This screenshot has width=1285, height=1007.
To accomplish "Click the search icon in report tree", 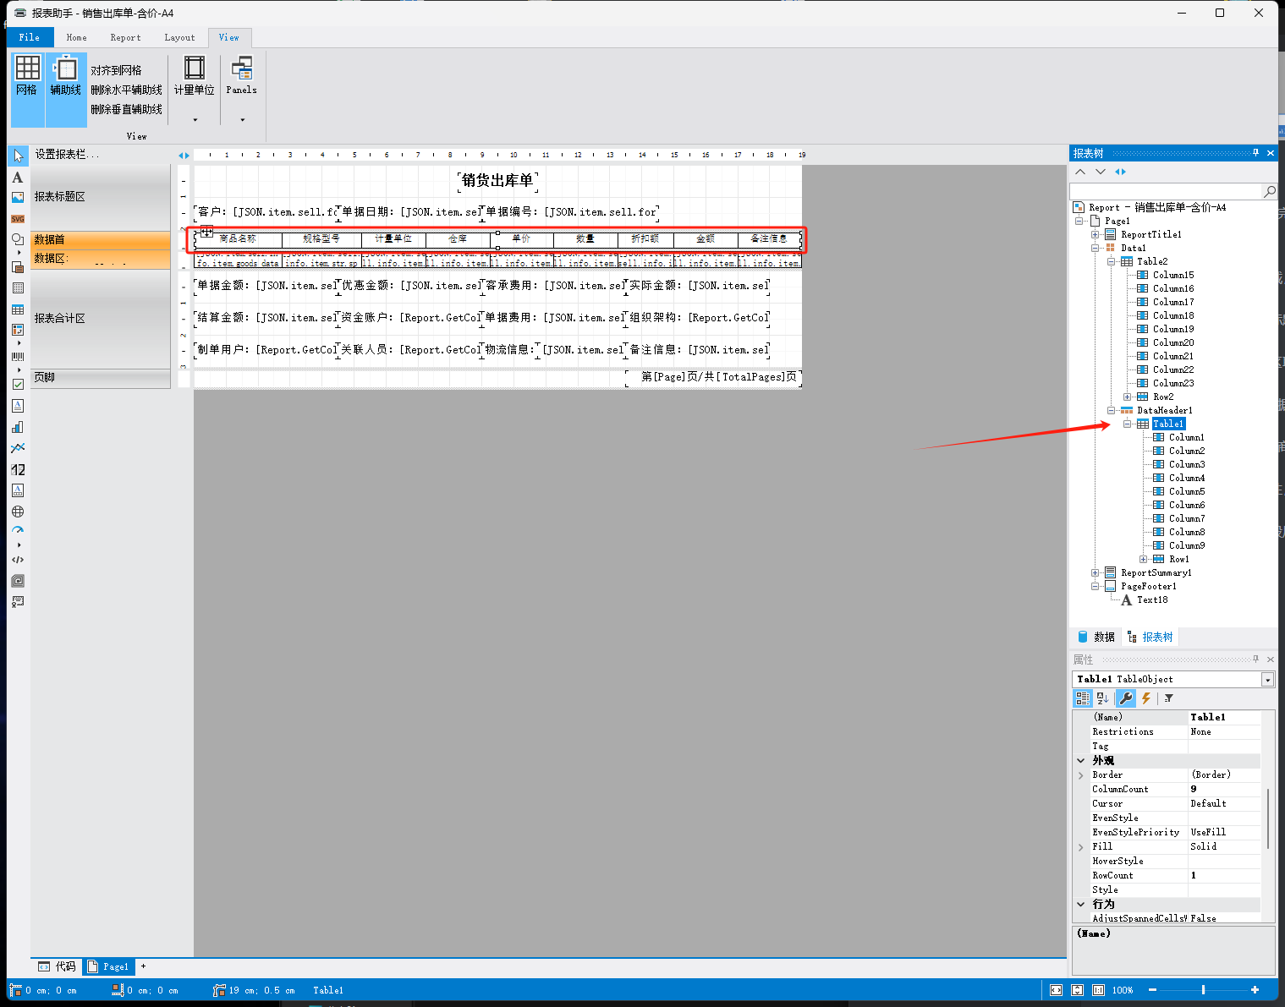I will click(1269, 191).
